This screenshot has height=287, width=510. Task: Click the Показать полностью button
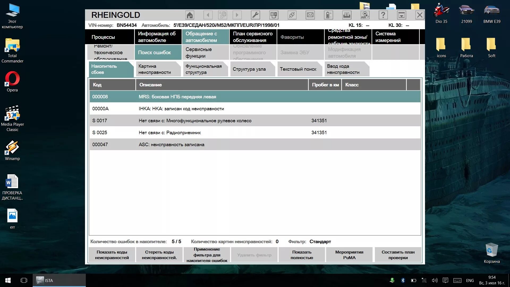click(x=302, y=255)
